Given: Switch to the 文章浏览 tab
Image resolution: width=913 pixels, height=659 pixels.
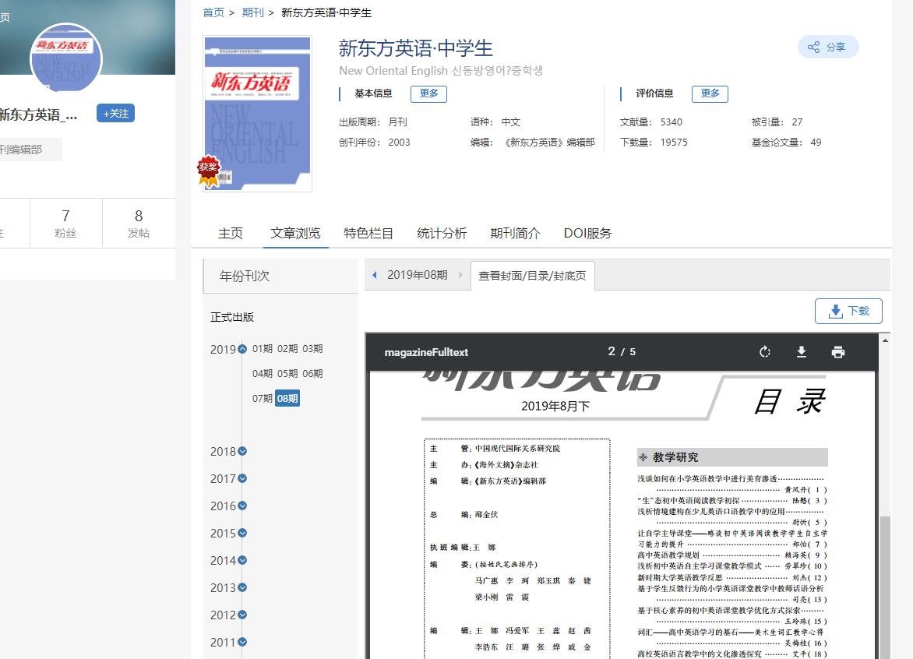Looking at the screenshot, I should coord(295,234).
